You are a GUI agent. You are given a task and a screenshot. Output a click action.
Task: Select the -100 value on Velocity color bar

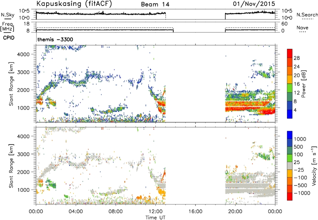(301, 178)
